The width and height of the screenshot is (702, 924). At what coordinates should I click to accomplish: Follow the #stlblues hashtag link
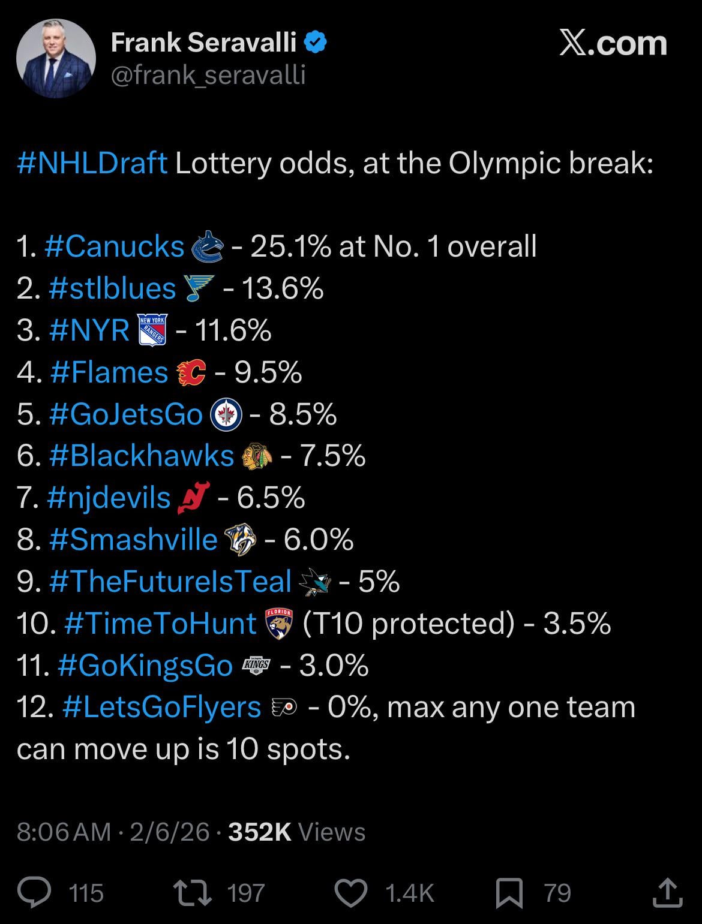113,288
